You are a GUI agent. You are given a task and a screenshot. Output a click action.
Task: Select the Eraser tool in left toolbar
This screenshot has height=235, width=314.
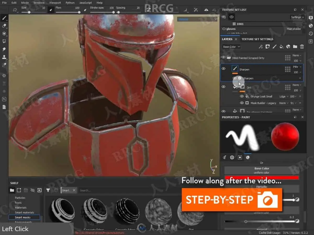coord(4,26)
